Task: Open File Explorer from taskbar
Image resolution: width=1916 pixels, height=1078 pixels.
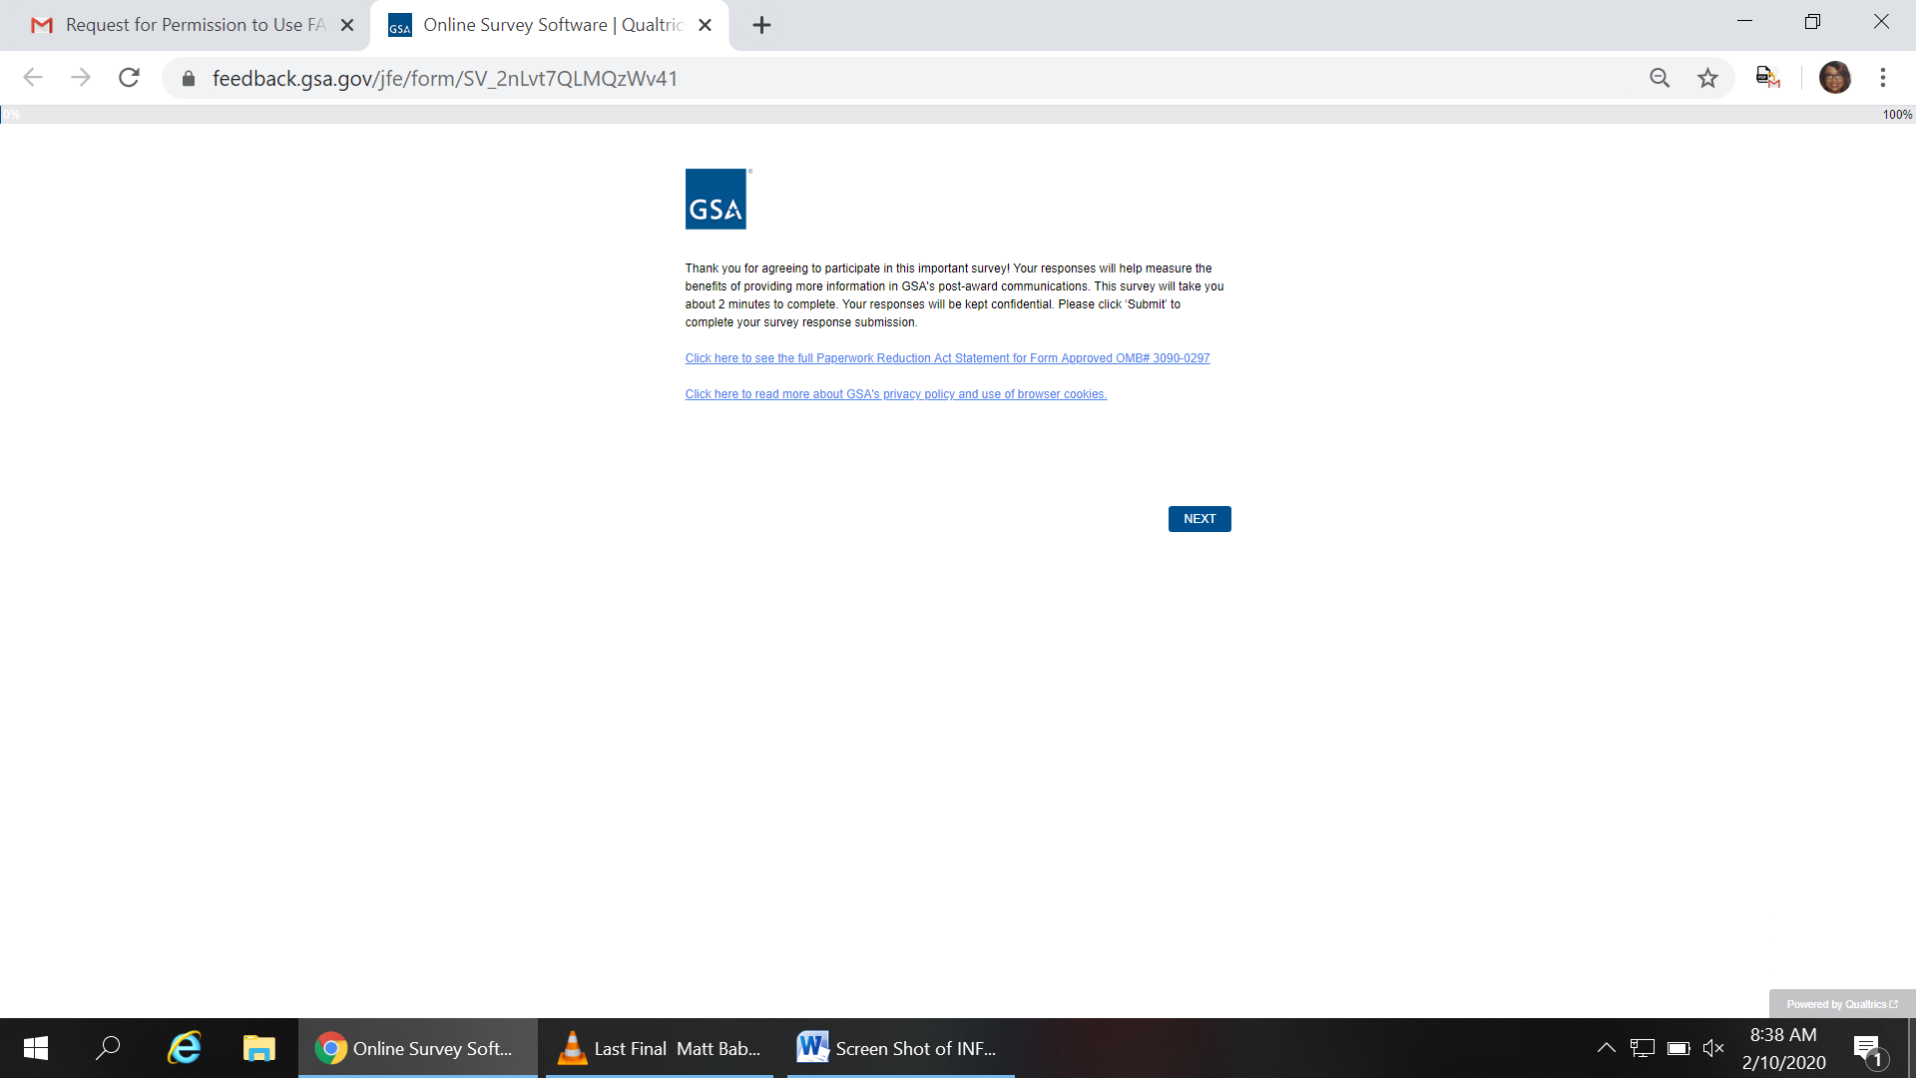Action: pos(258,1048)
